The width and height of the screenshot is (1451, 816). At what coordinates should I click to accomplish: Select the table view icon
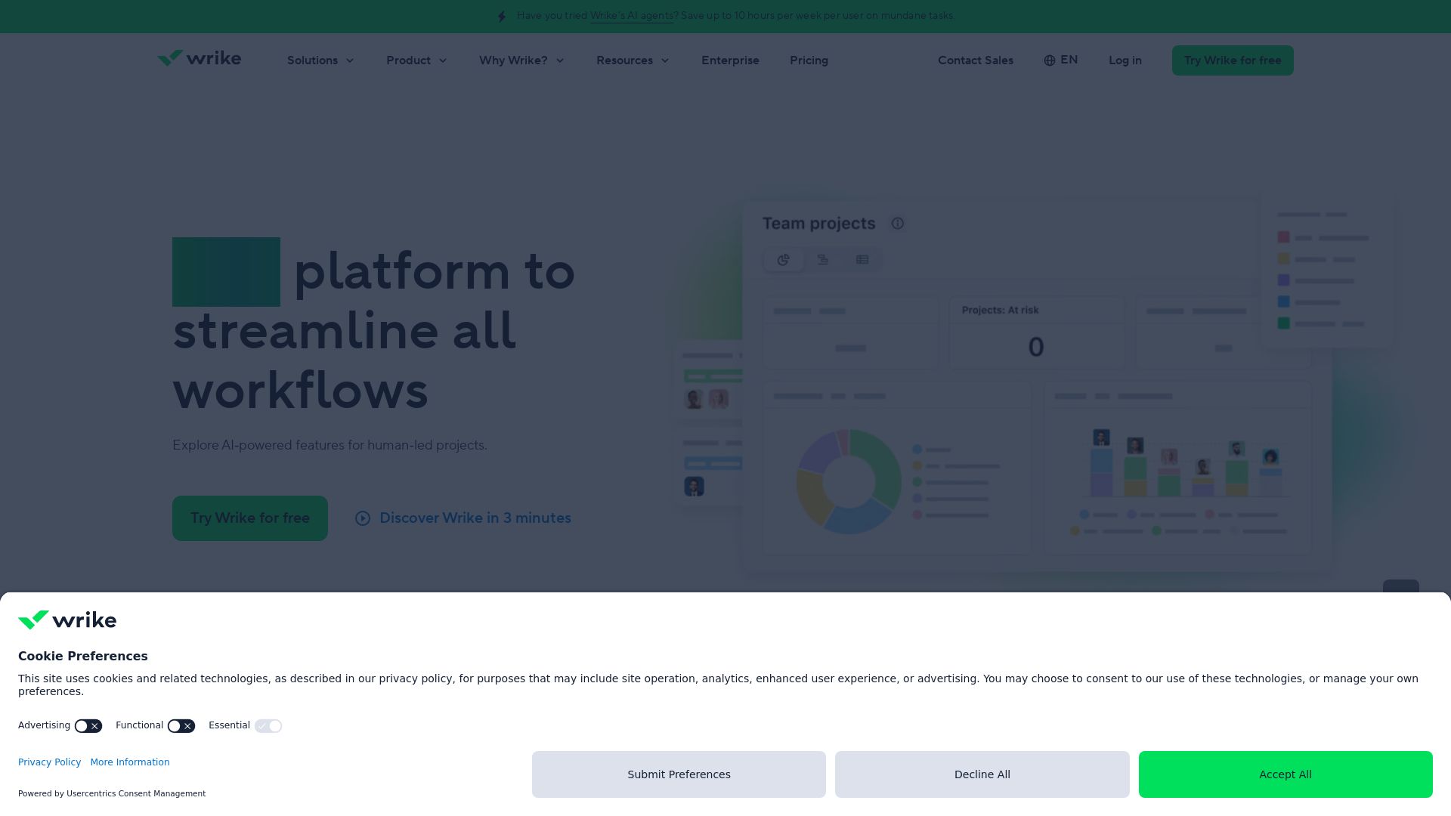[x=862, y=260]
